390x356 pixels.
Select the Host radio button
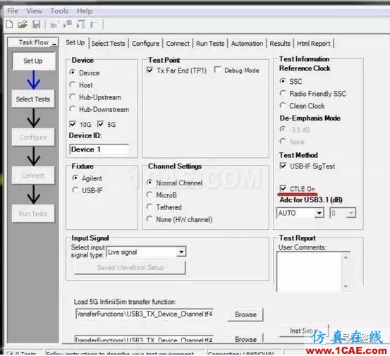click(73, 85)
